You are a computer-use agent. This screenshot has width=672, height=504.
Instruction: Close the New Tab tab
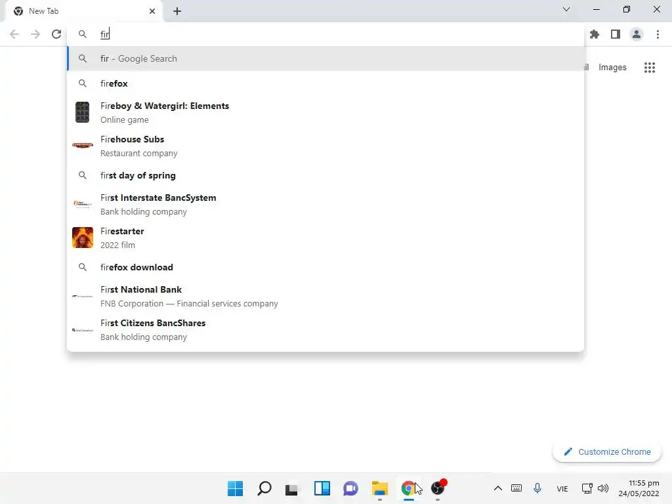click(152, 11)
